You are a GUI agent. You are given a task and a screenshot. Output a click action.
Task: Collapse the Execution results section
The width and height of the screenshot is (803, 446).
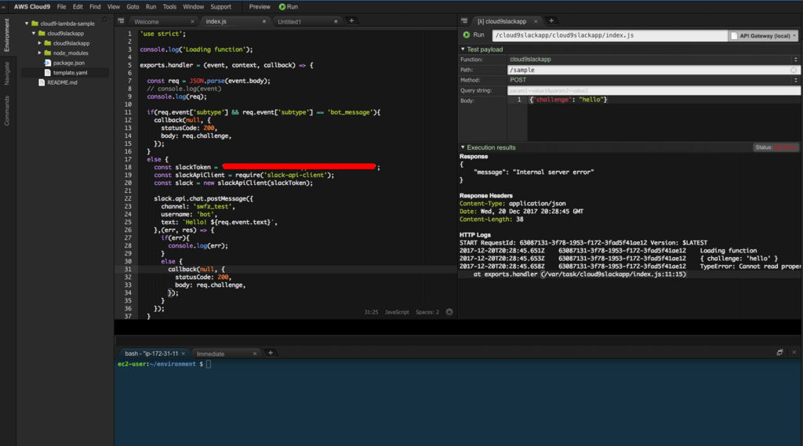click(463, 147)
